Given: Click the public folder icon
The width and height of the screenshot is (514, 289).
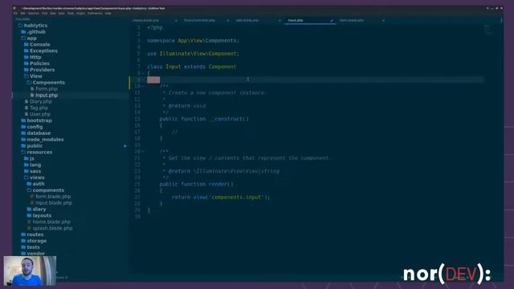Looking at the screenshot, I should [x=23, y=146].
